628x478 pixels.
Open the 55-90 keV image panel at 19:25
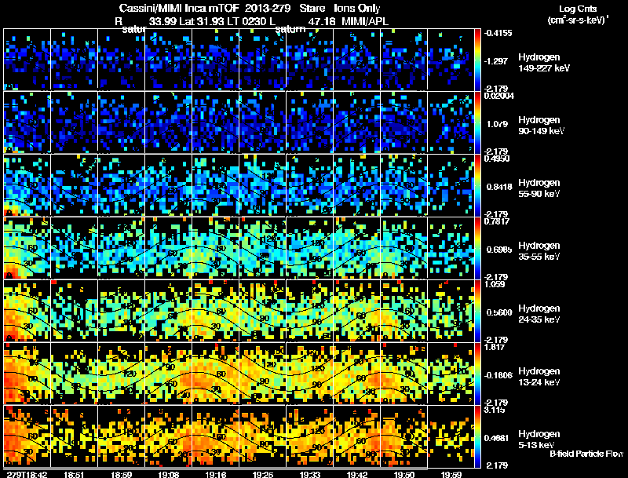[262, 185]
